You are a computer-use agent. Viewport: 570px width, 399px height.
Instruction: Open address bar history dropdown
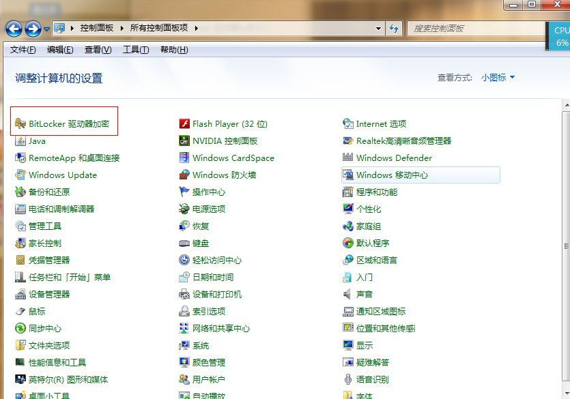(378, 29)
